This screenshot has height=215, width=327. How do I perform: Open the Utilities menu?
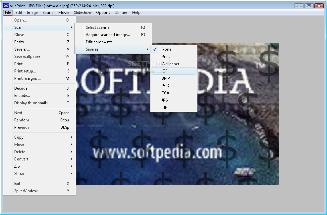point(121,13)
